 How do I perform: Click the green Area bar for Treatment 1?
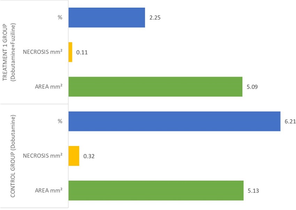pyautogui.click(x=155, y=87)
